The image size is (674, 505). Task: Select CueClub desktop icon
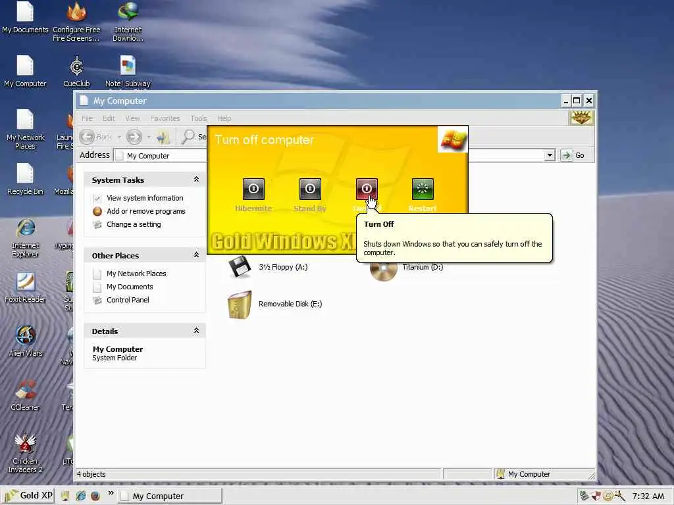(76, 71)
